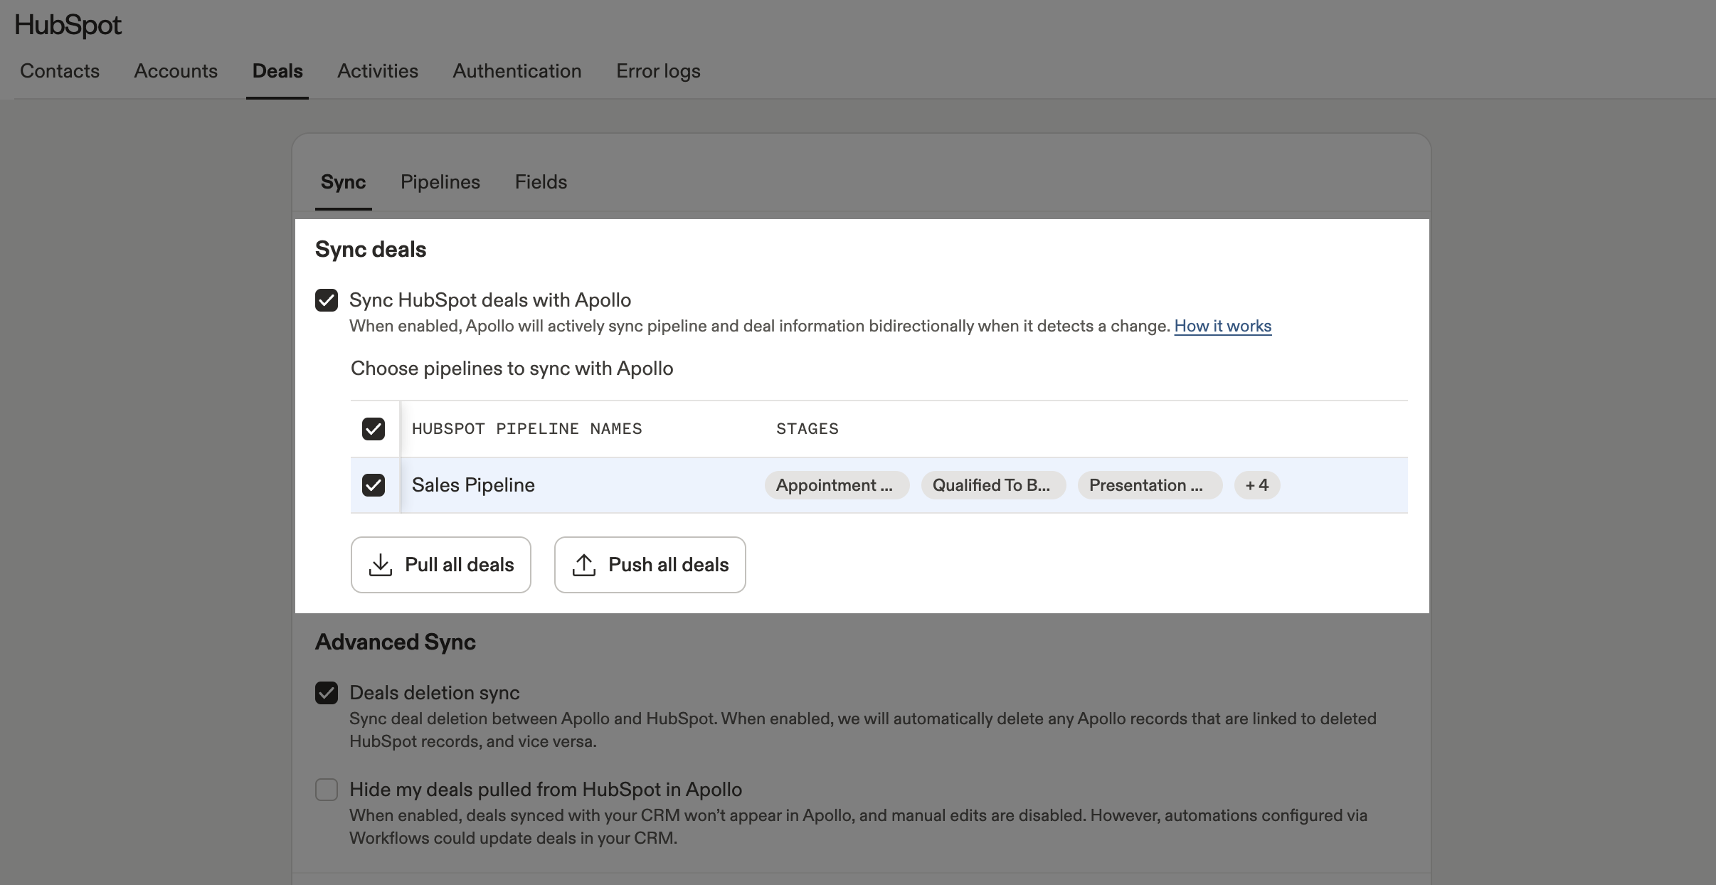Uncheck the Sales Pipeline checkbox
Screen dimensions: 1716x885
tap(374, 485)
